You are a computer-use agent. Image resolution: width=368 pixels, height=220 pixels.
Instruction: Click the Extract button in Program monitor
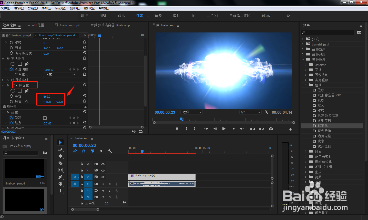(x=262, y=129)
